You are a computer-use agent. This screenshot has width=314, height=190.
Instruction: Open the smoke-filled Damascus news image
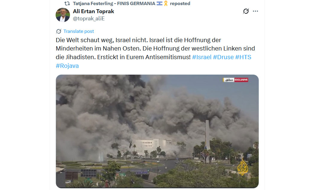click(x=157, y=131)
